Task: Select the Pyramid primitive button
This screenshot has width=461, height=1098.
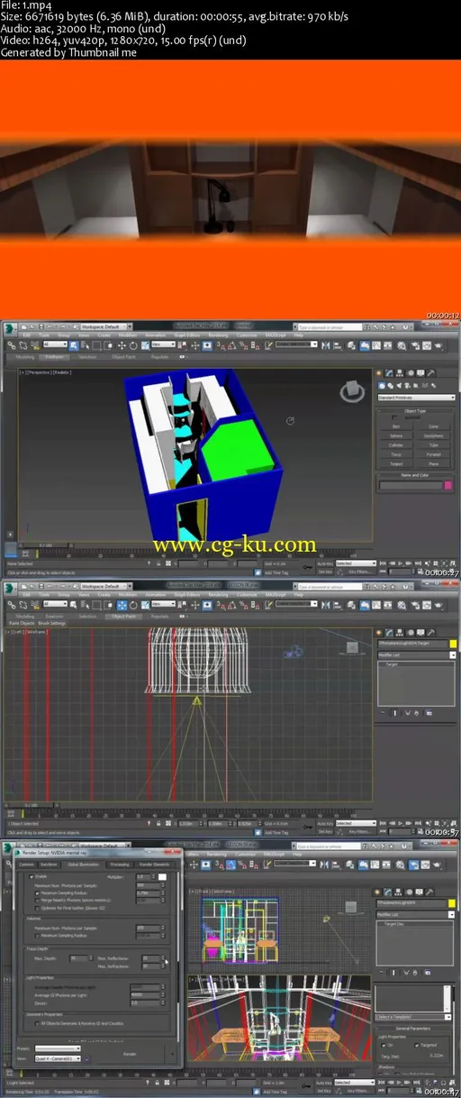Action: click(x=433, y=454)
